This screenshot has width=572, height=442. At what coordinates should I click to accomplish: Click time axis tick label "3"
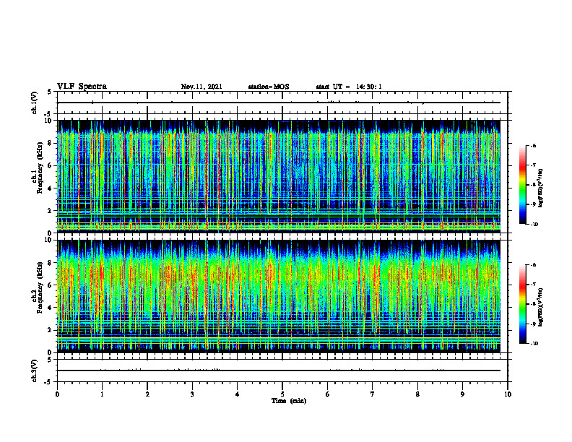click(x=192, y=394)
